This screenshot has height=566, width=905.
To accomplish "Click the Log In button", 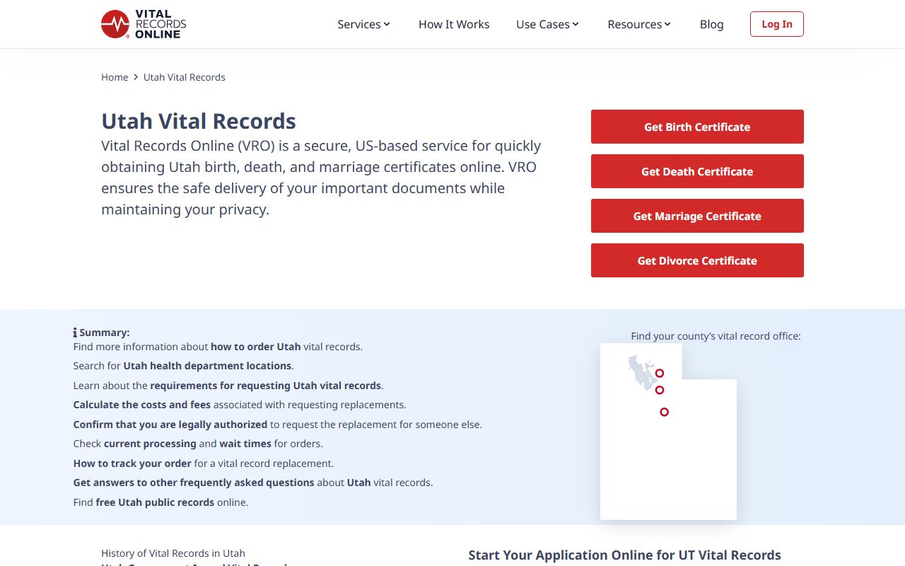I will pyautogui.click(x=777, y=24).
